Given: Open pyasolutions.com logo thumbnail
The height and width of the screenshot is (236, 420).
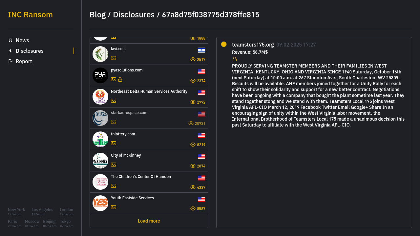Looking at the screenshot, I should pyautogui.click(x=100, y=75).
